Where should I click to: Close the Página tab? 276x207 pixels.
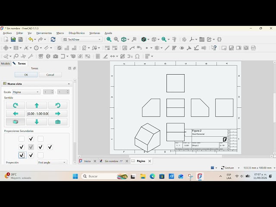pyautogui.click(x=150, y=161)
